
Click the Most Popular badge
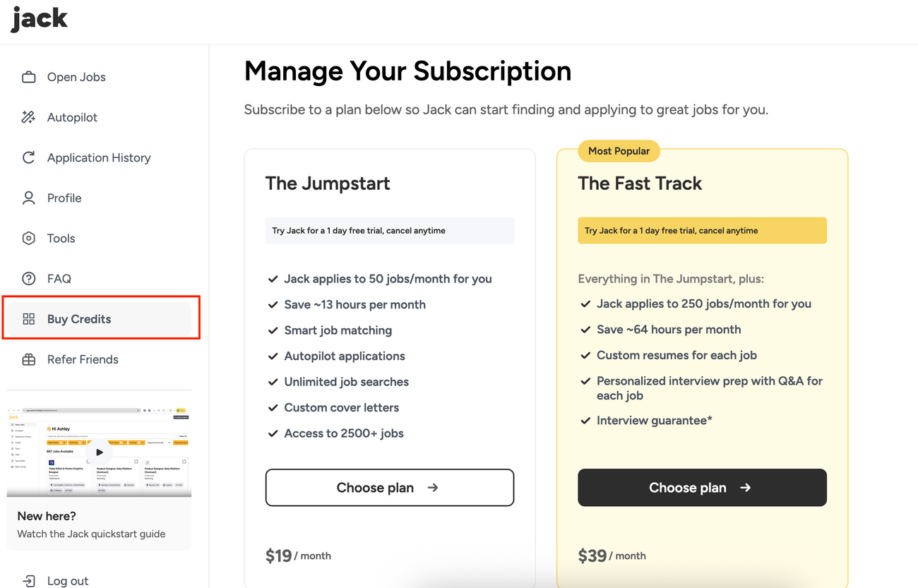tap(619, 151)
